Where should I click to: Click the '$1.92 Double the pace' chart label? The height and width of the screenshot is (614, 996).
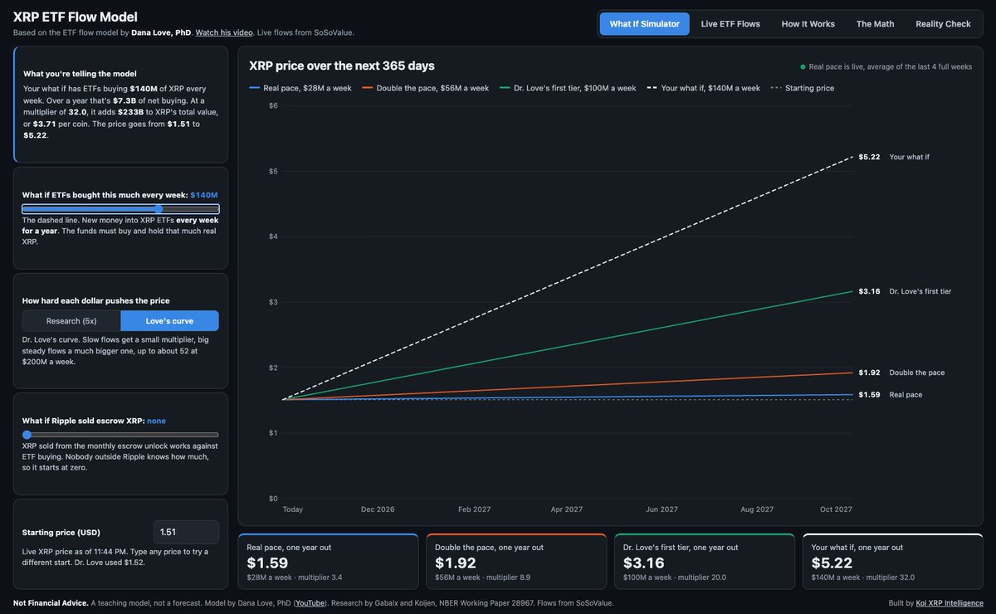click(901, 373)
